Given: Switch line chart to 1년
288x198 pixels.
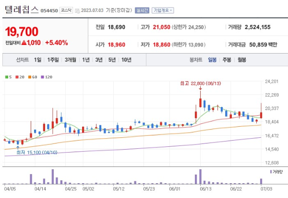Looking at the screenshot, I should point(86,60).
